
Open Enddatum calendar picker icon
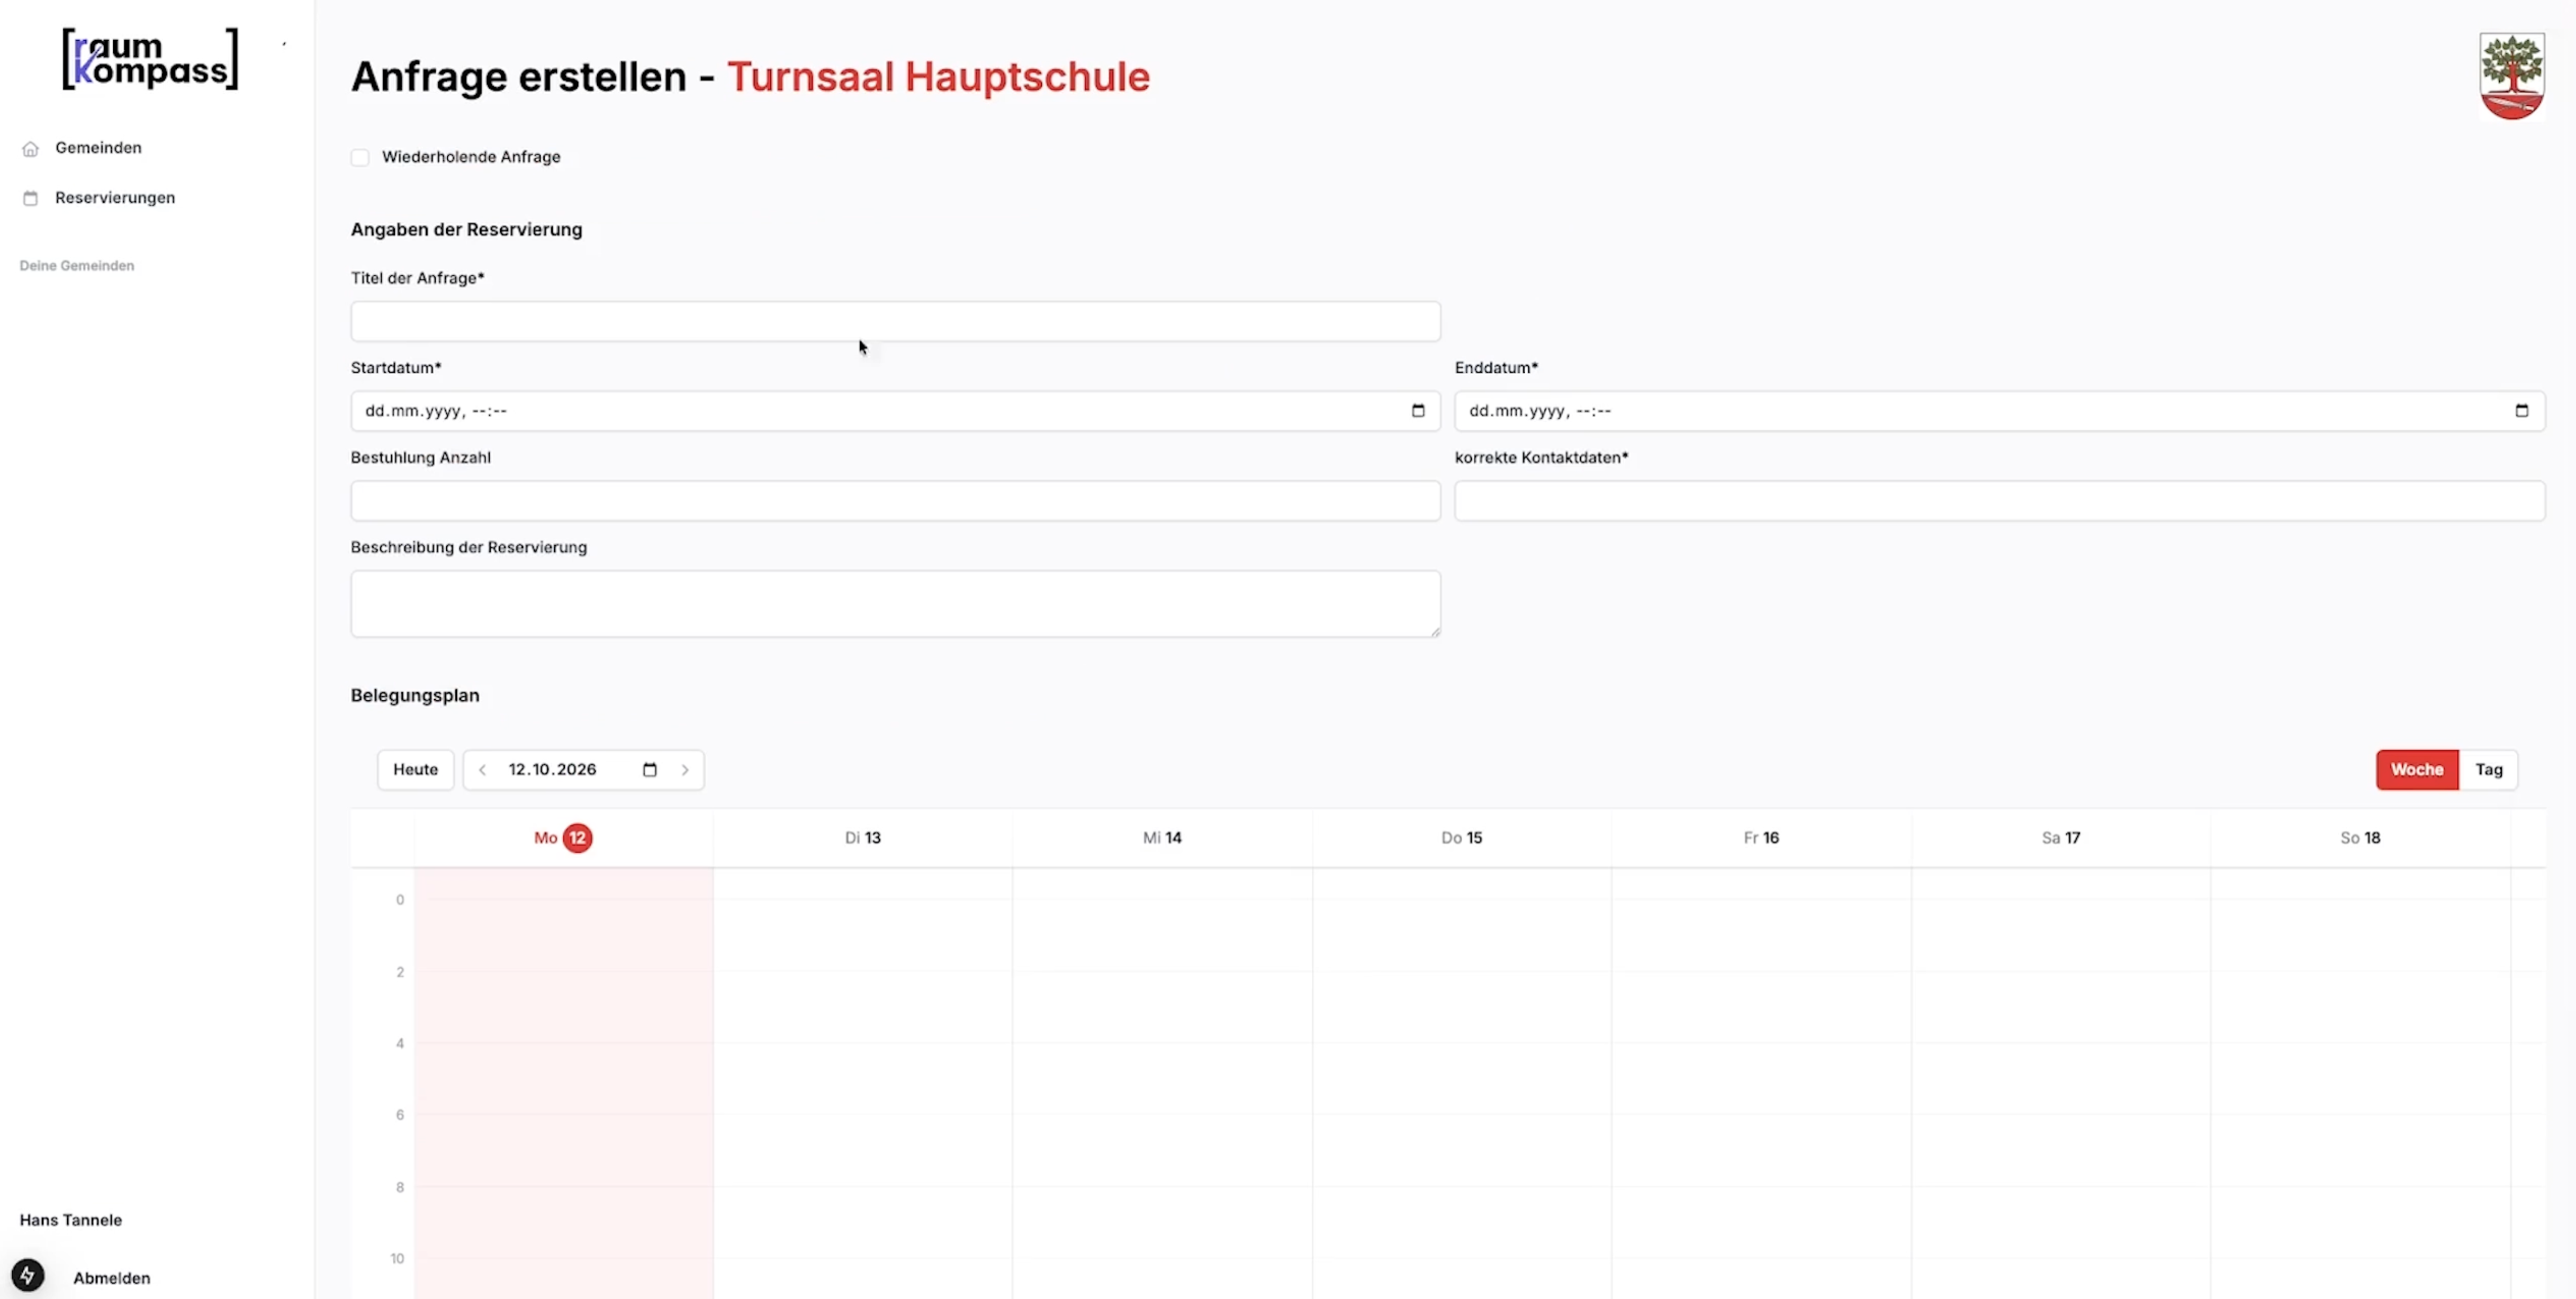click(2521, 411)
